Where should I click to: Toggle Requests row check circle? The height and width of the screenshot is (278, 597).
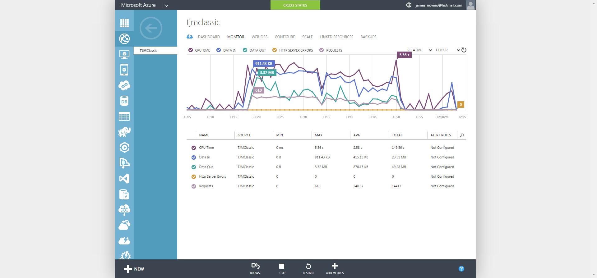(194, 186)
